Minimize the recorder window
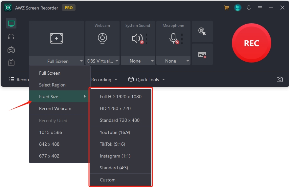Screen dimensions: 289x187 point(271,8)
